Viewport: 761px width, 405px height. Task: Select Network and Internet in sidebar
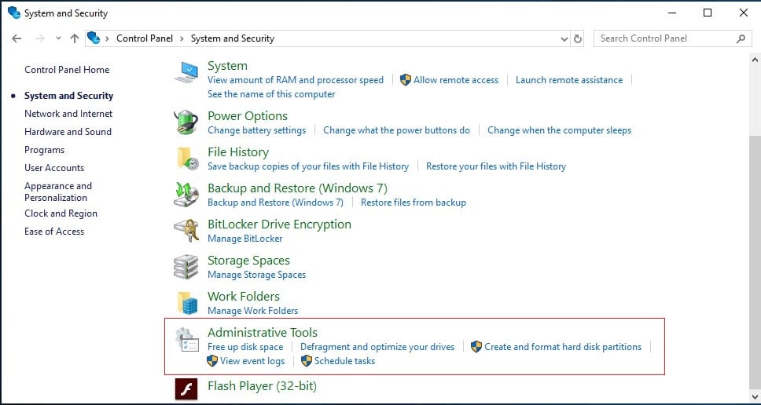point(68,114)
